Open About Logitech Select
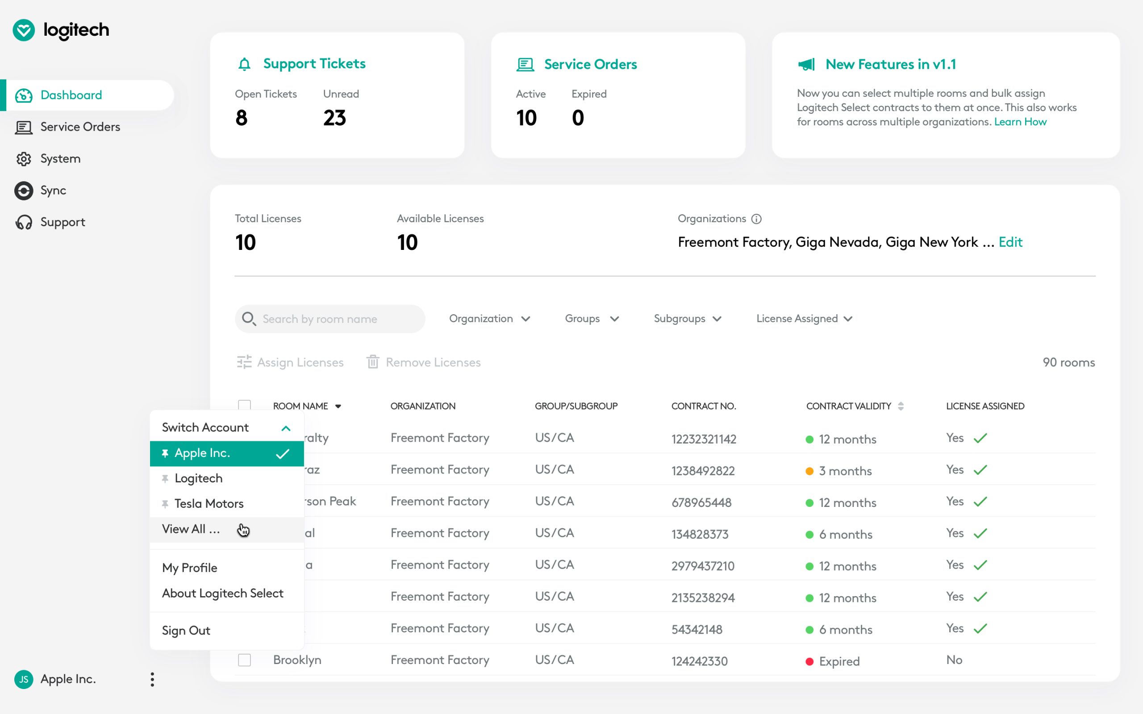This screenshot has height=714, width=1143. (222, 593)
